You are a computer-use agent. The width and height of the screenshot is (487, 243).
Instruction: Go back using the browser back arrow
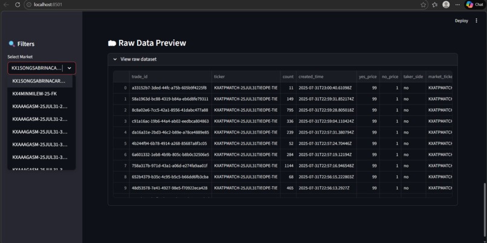(x=6, y=5)
